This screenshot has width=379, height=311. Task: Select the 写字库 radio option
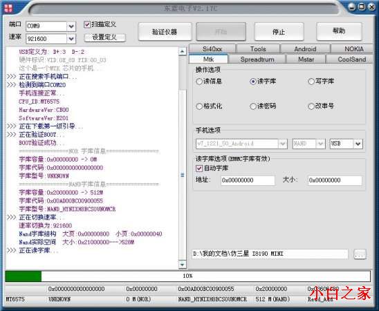point(311,82)
